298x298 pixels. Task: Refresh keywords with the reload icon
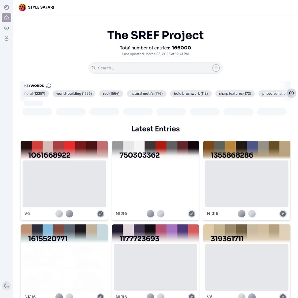pos(49,86)
